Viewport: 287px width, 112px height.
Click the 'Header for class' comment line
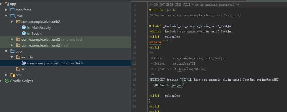click(195, 16)
